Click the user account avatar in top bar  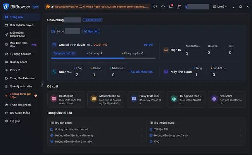pos(186,7)
